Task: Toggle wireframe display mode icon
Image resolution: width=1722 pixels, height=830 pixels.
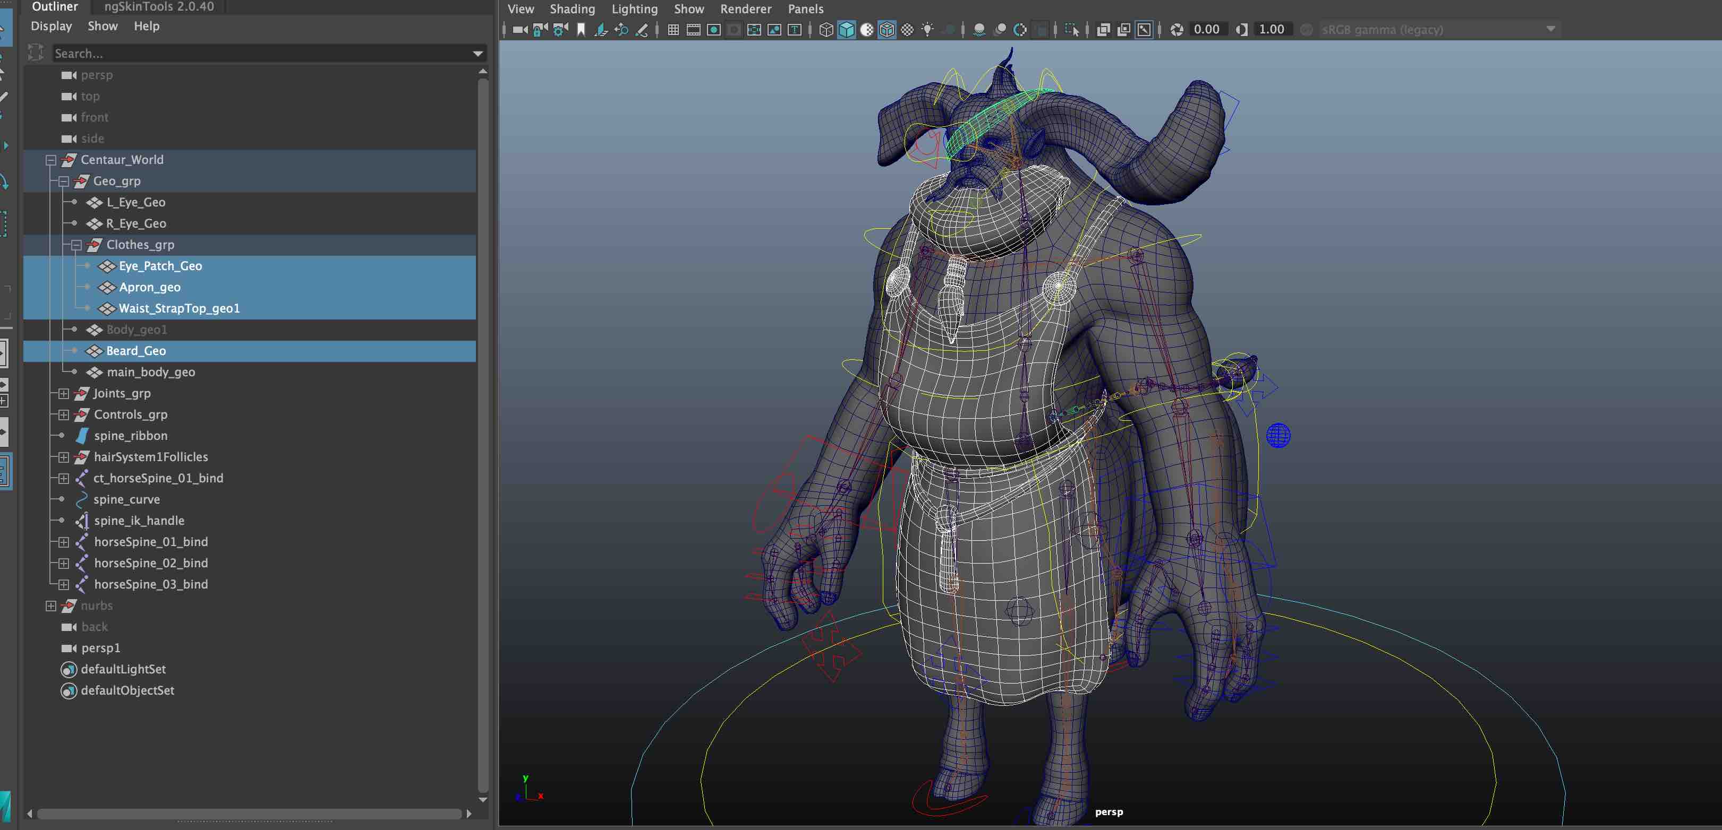Action: pos(826,29)
